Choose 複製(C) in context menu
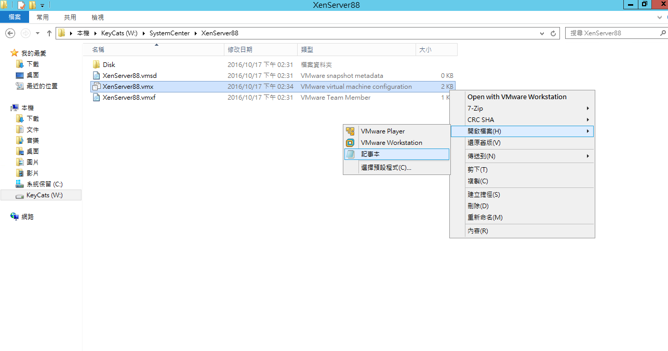 point(522,181)
